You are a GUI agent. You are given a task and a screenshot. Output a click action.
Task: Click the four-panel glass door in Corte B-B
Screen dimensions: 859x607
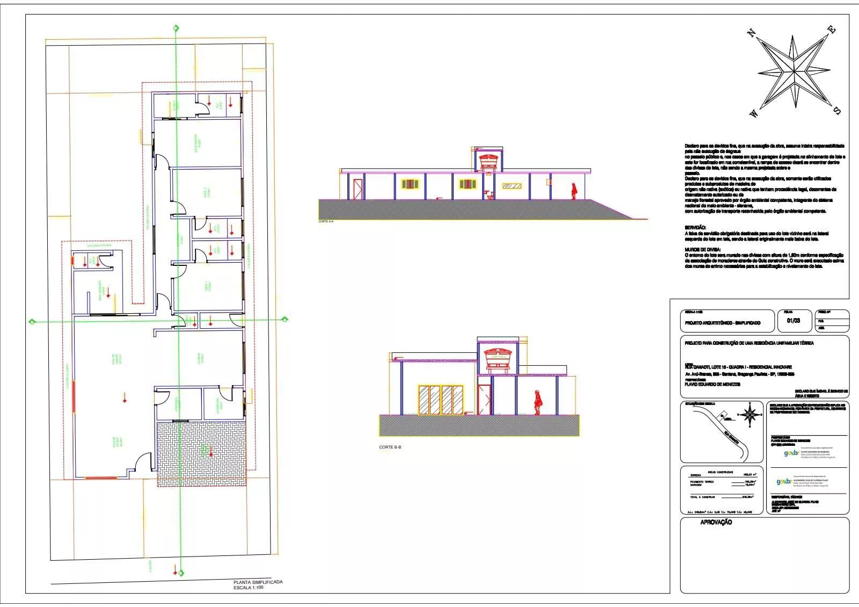click(x=441, y=399)
